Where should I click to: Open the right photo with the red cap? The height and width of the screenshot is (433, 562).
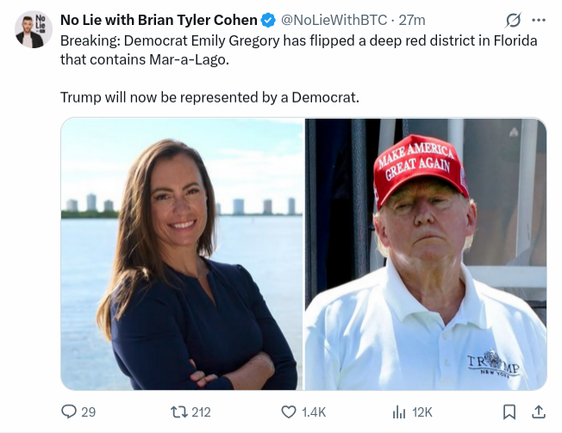(426, 254)
